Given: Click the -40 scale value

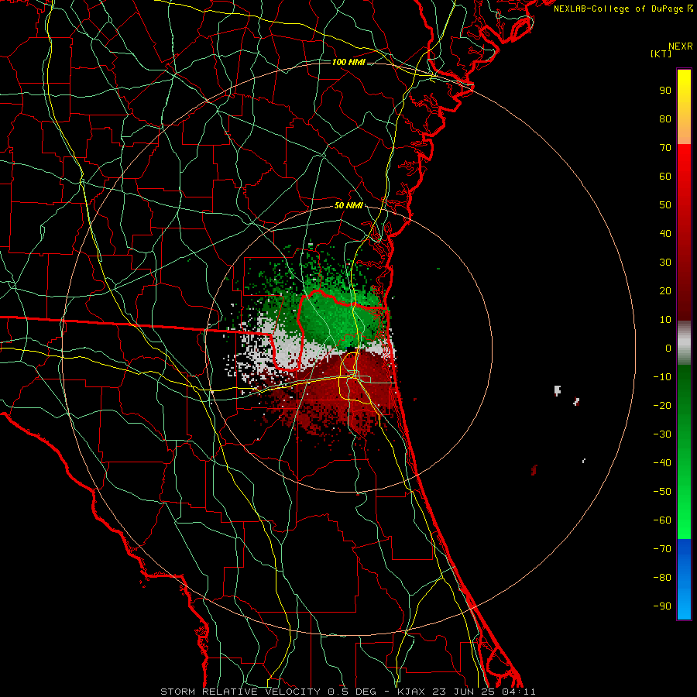Looking at the screenshot, I should (662, 463).
